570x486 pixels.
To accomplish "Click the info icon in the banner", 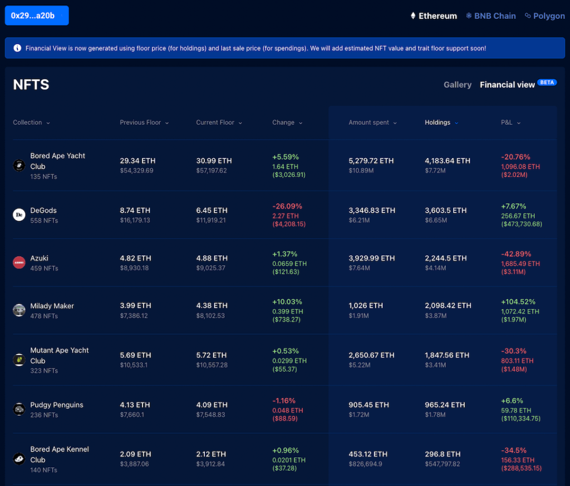I will pyautogui.click(x=17, y=48).
